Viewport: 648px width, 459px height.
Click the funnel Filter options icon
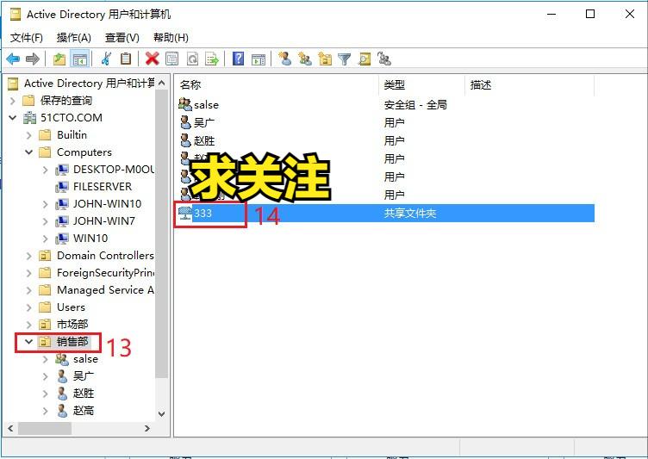[x=345, y=59]
